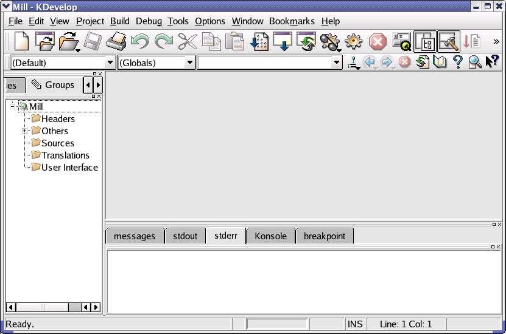Redo with the green arrow icon
The height and width of the screenshot is (334, 506).
[164, 41]
